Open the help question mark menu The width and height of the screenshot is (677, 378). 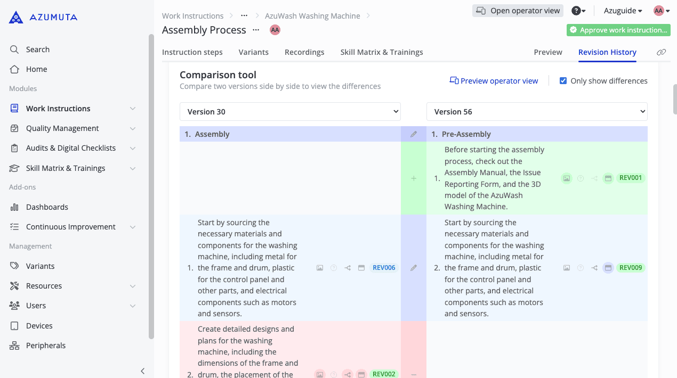pyautogui.click(x=578, y=11)
